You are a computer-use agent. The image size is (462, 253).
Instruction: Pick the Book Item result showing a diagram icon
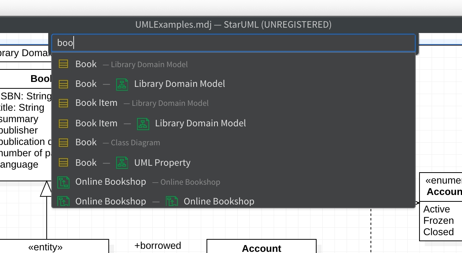point(96,123)
